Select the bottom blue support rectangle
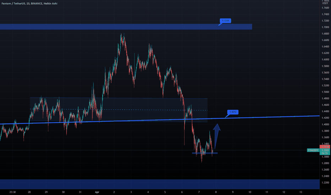 [x=159, y=184]
